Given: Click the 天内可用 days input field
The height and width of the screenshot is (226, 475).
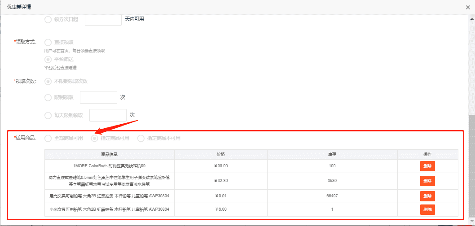Looking at the screenshot, I should pos(103,19).
